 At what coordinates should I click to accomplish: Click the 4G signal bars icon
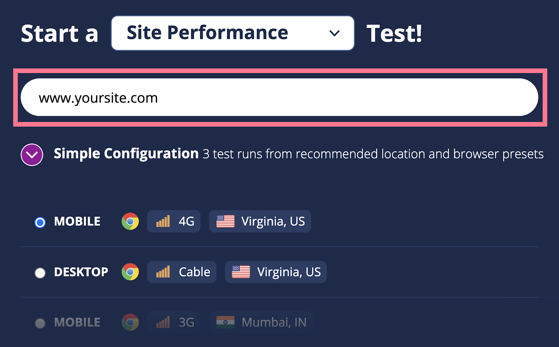coord(163,221)
